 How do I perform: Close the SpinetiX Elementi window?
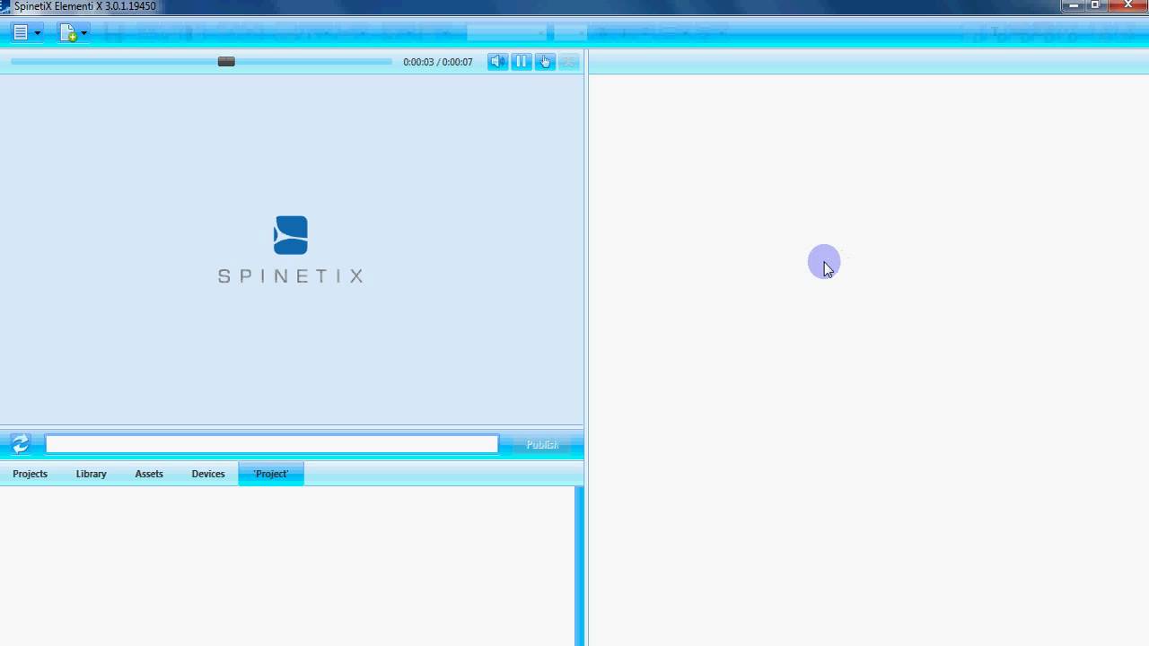tap(1128, 5)
